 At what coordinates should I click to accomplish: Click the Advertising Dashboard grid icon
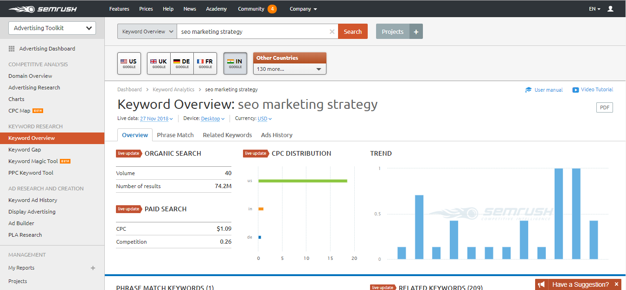click(12, 49)
